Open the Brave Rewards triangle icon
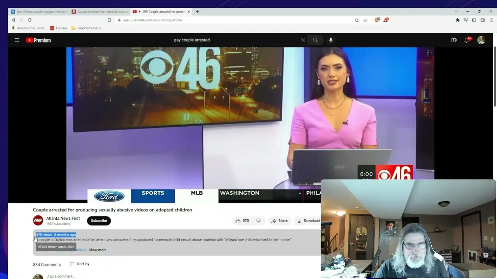Viewport: 497px width, 279px height. [x=386, y=20]
